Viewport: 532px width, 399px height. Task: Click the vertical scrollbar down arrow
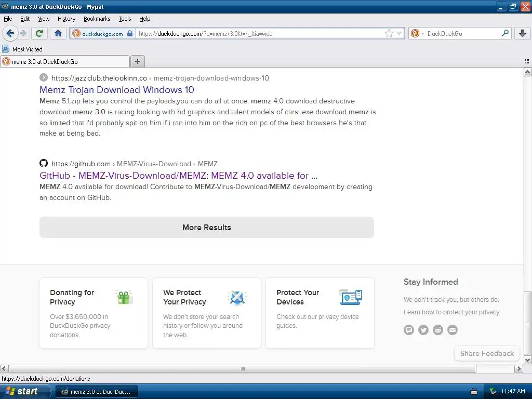click(528, 360)
